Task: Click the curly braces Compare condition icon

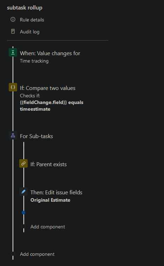Action: tap(13, 87)
